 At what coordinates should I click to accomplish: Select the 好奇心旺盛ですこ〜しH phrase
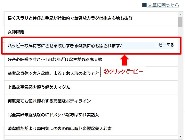[x=91, y=59]
